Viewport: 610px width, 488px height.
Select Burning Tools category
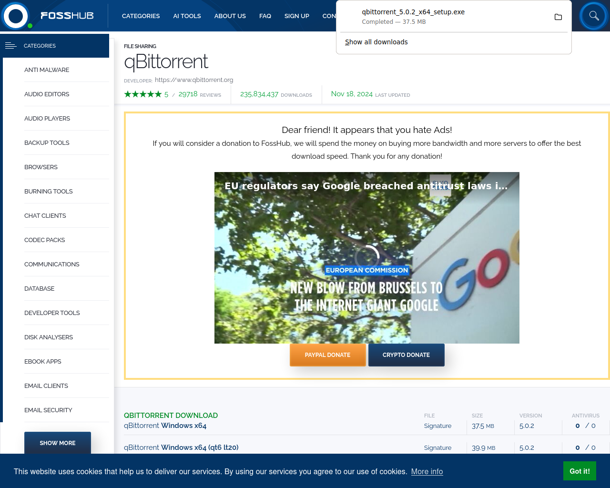(49, 191)
